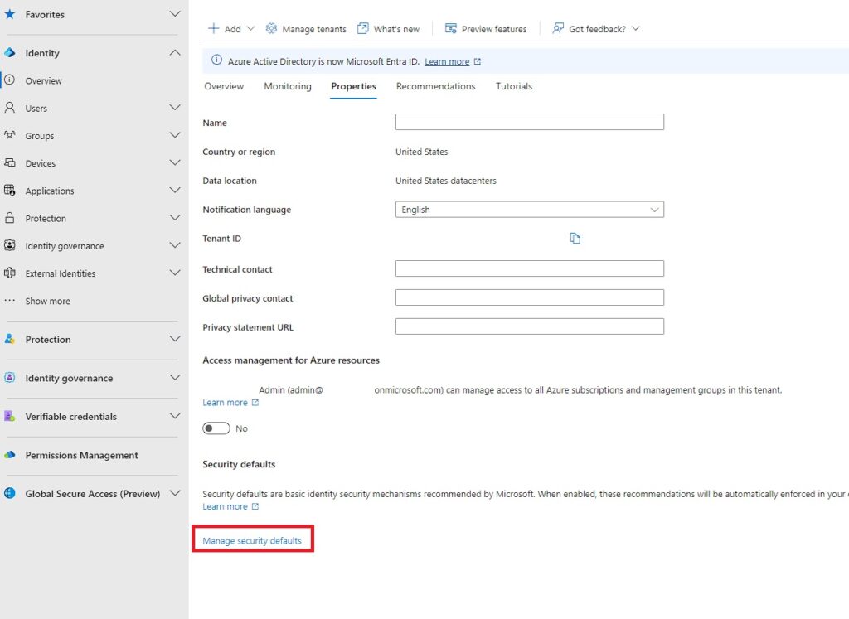This screenshot has height=619, width=849.
Task: Expand the Global Secure Access chevron
Action: click(x=175, y=494)
